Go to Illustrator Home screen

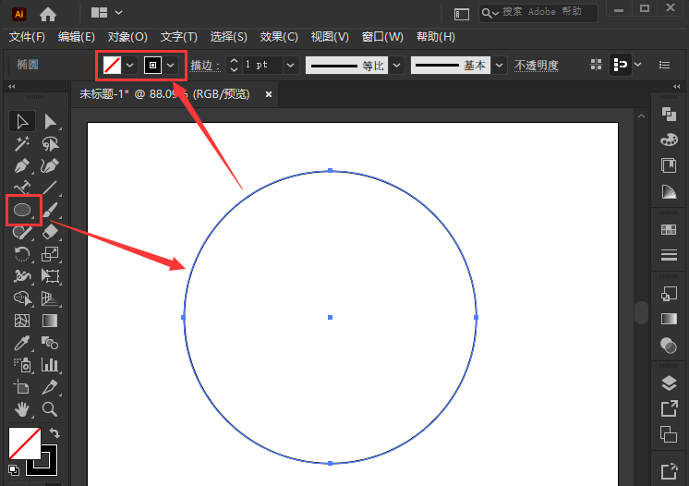[x=48, y=15]
